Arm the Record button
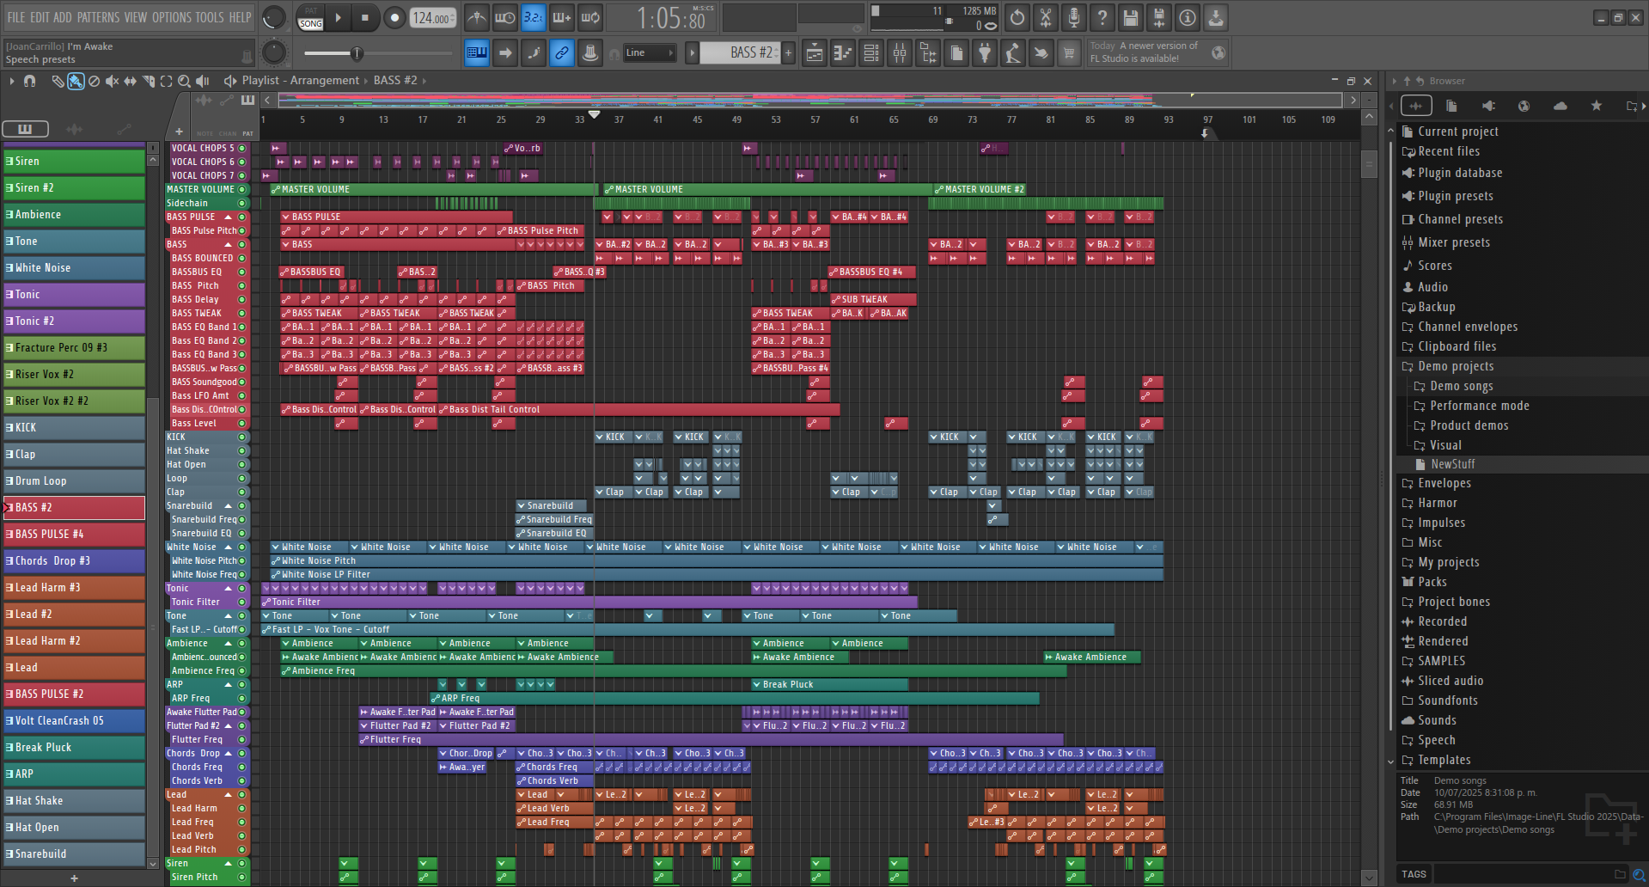The height and width of the screenshot is (887, 1649). click(x=394, y=17)
